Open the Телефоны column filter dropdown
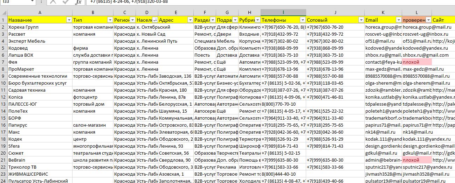455x183 pixels. (x=303, y=20)
